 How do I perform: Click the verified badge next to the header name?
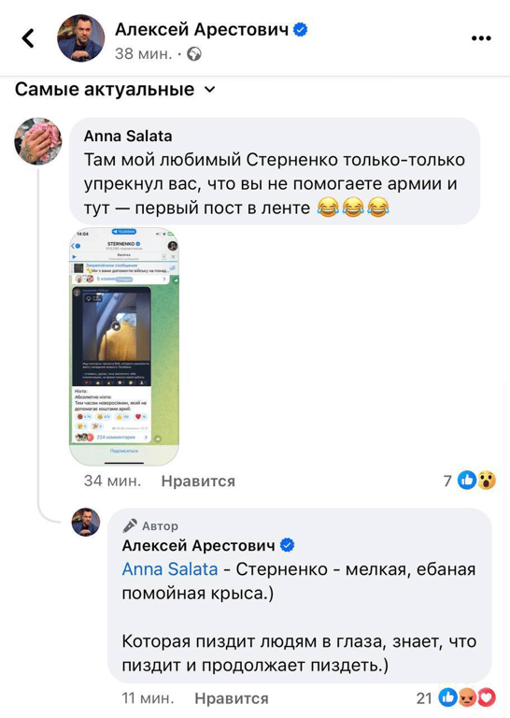(x=301, y=30)
